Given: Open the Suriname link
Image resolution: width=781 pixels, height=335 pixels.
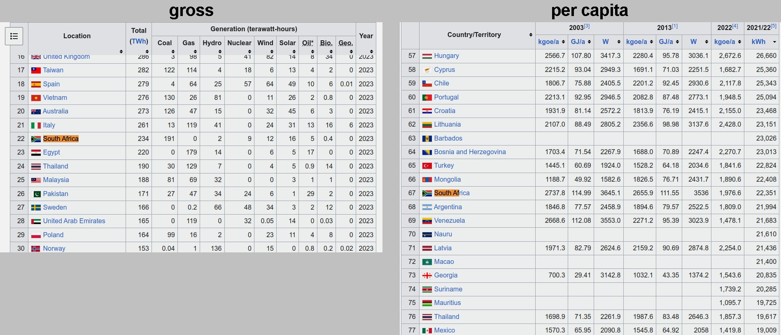Looking at the screenshot, I should (448, 289).
